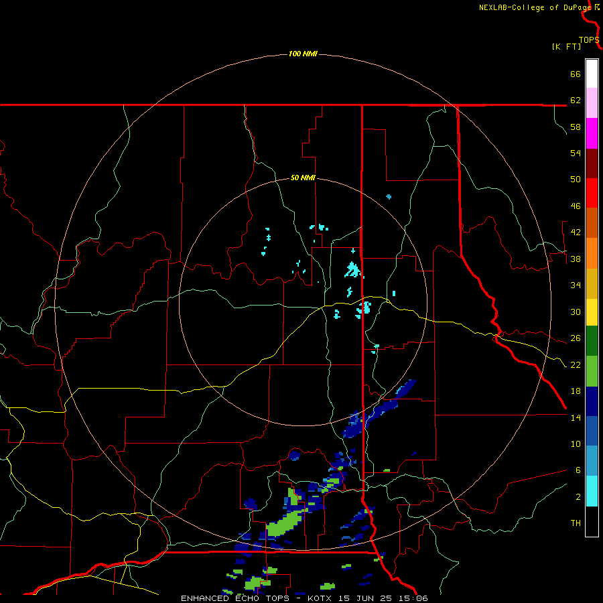The height and width of the screenshot is (603, 603).
Task: Choose the navy blue legend swatch
Action: pos(592,401)
